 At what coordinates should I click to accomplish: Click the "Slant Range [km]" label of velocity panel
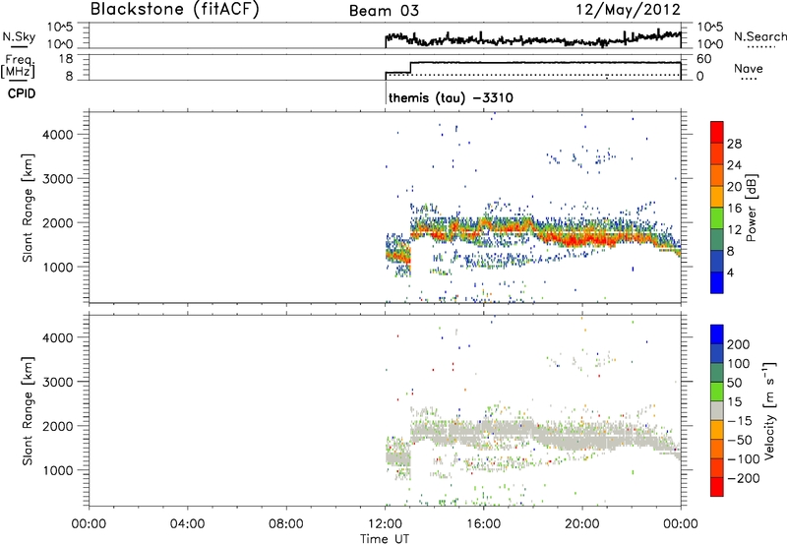(28, 411)
